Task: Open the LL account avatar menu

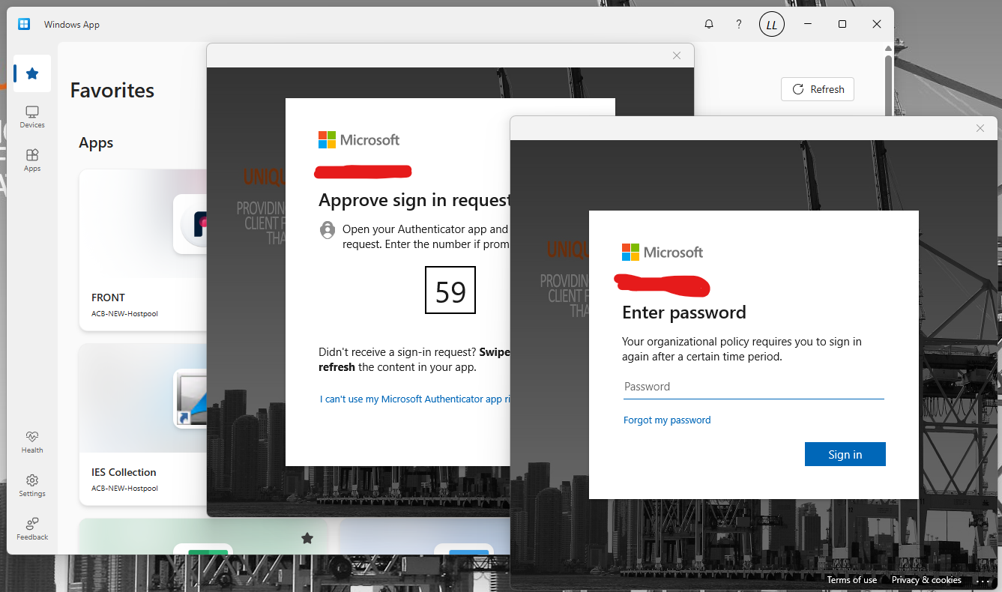Action: click(772, 25)
